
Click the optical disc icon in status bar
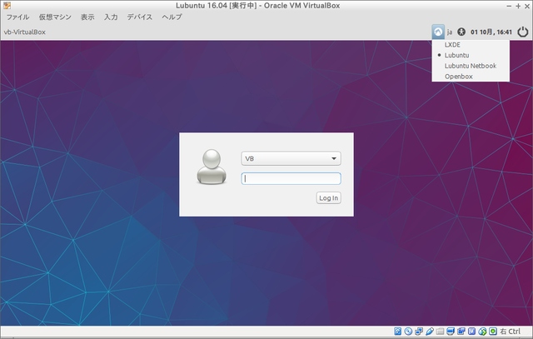tap(408, 332)
